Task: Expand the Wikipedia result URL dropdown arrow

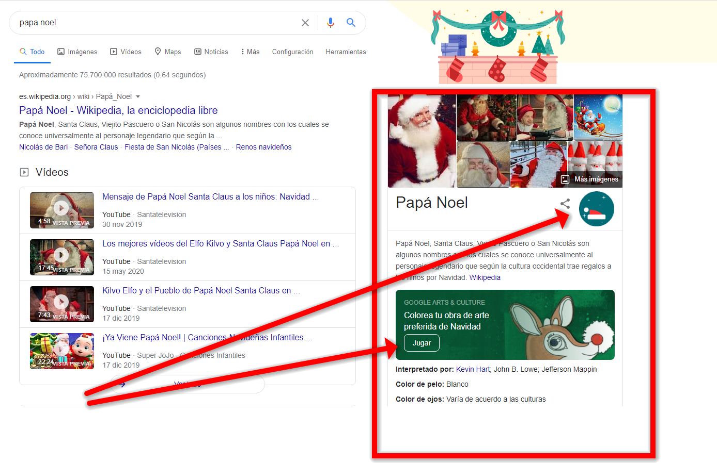Action: (x=138, y=97)
